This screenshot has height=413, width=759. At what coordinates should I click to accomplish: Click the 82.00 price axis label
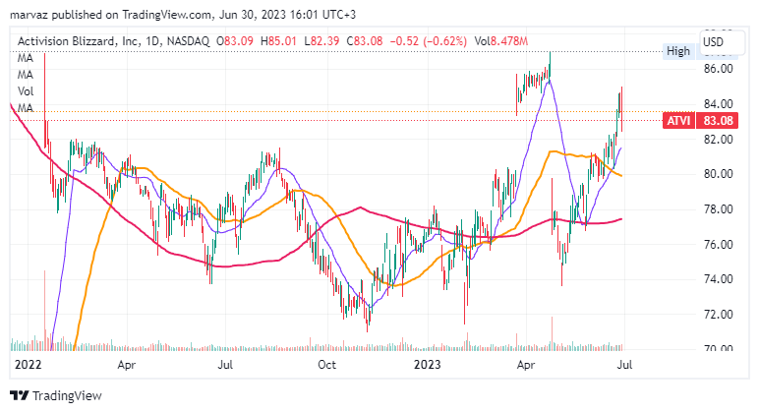[719, 140]
